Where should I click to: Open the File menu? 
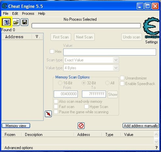pos(6,13)
